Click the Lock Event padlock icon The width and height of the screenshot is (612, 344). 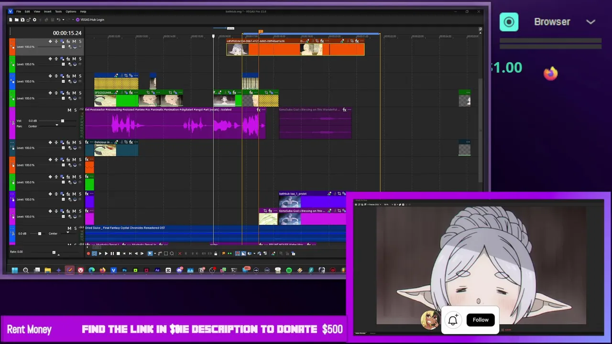point(216,253)
